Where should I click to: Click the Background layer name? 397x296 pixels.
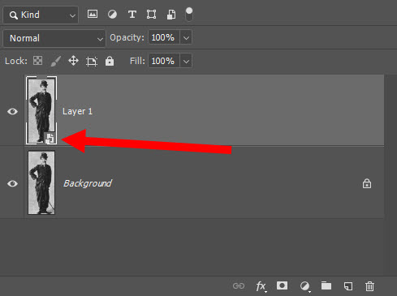pyautogui.click(x=88, y=183)
